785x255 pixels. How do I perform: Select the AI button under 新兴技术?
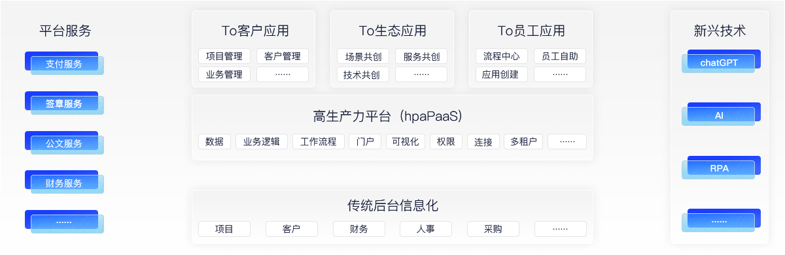[719, 115]
